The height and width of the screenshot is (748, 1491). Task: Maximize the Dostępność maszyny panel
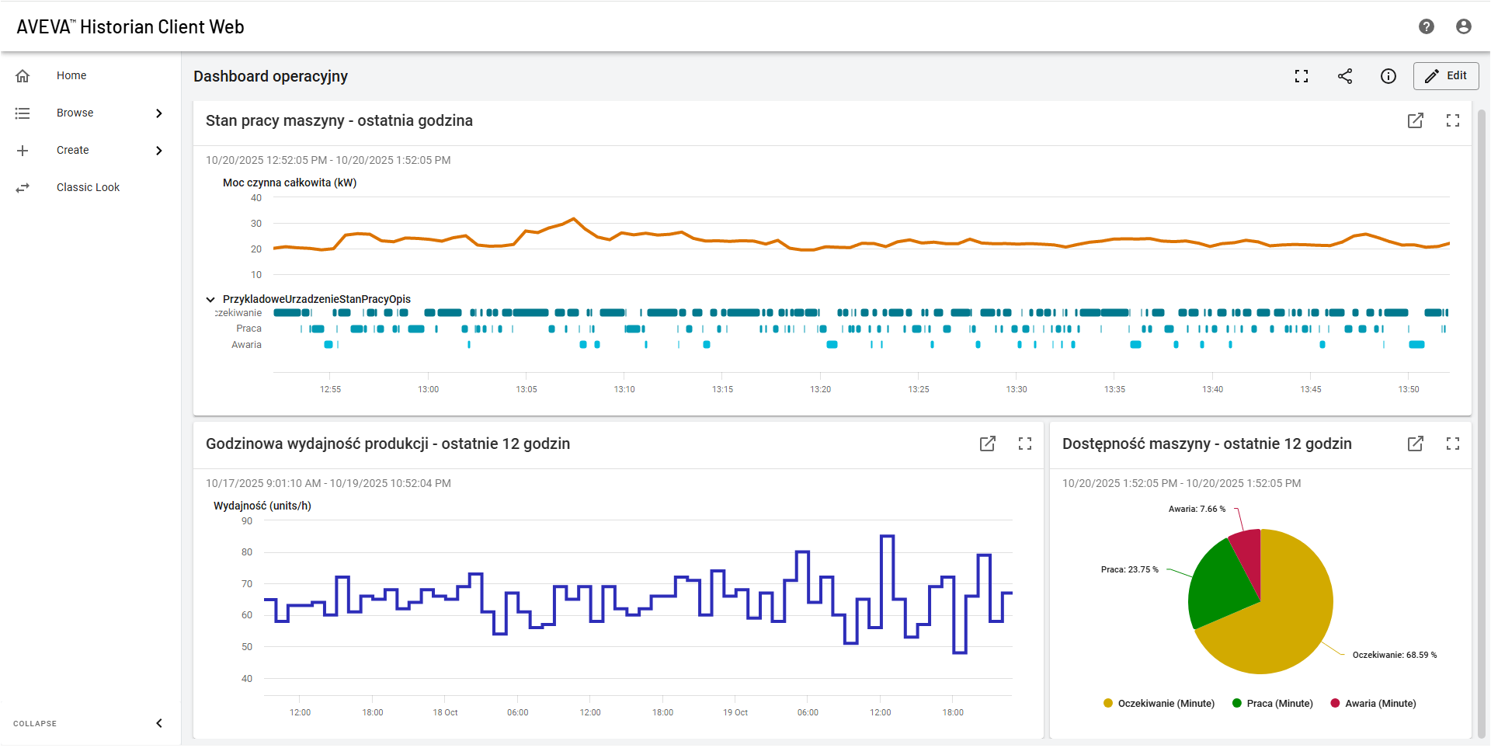pos(1452,444)
